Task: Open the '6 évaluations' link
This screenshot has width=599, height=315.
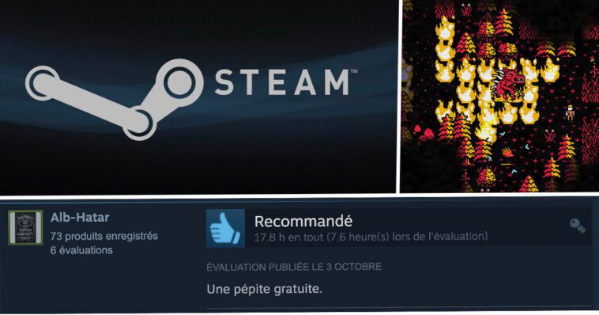Action: (81, 250)
